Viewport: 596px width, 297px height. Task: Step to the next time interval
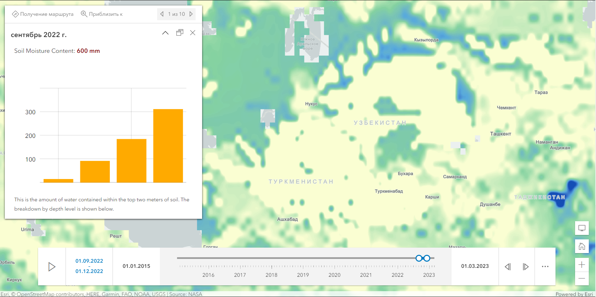pyautogui.click(x=526, y=266)
